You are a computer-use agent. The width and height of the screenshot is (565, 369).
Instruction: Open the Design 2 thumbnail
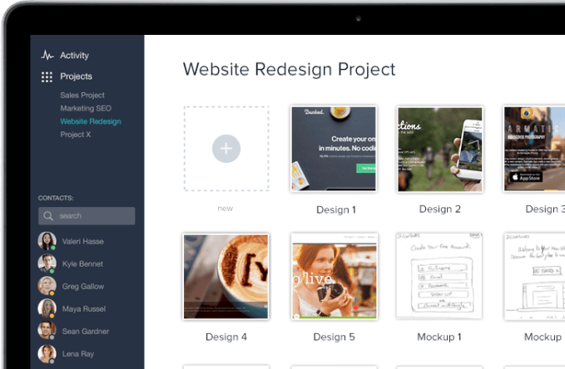[440, 149]
